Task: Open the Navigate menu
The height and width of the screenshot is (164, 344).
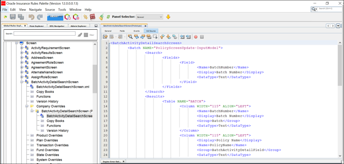Action: [x=35, y=9]
